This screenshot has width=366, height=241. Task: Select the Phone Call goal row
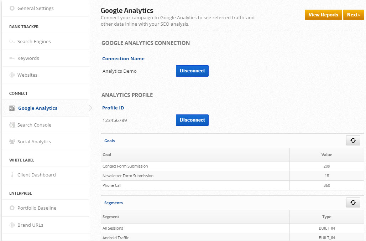[112, 185]
